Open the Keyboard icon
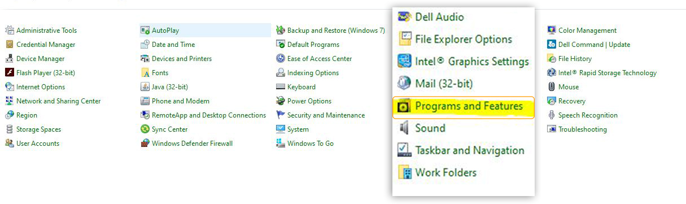686x204 pixels. coord(281,87)
